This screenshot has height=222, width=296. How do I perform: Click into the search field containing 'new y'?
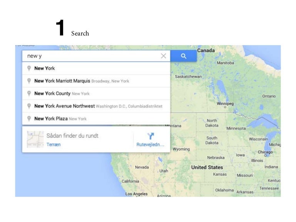(x=92, y=56)
